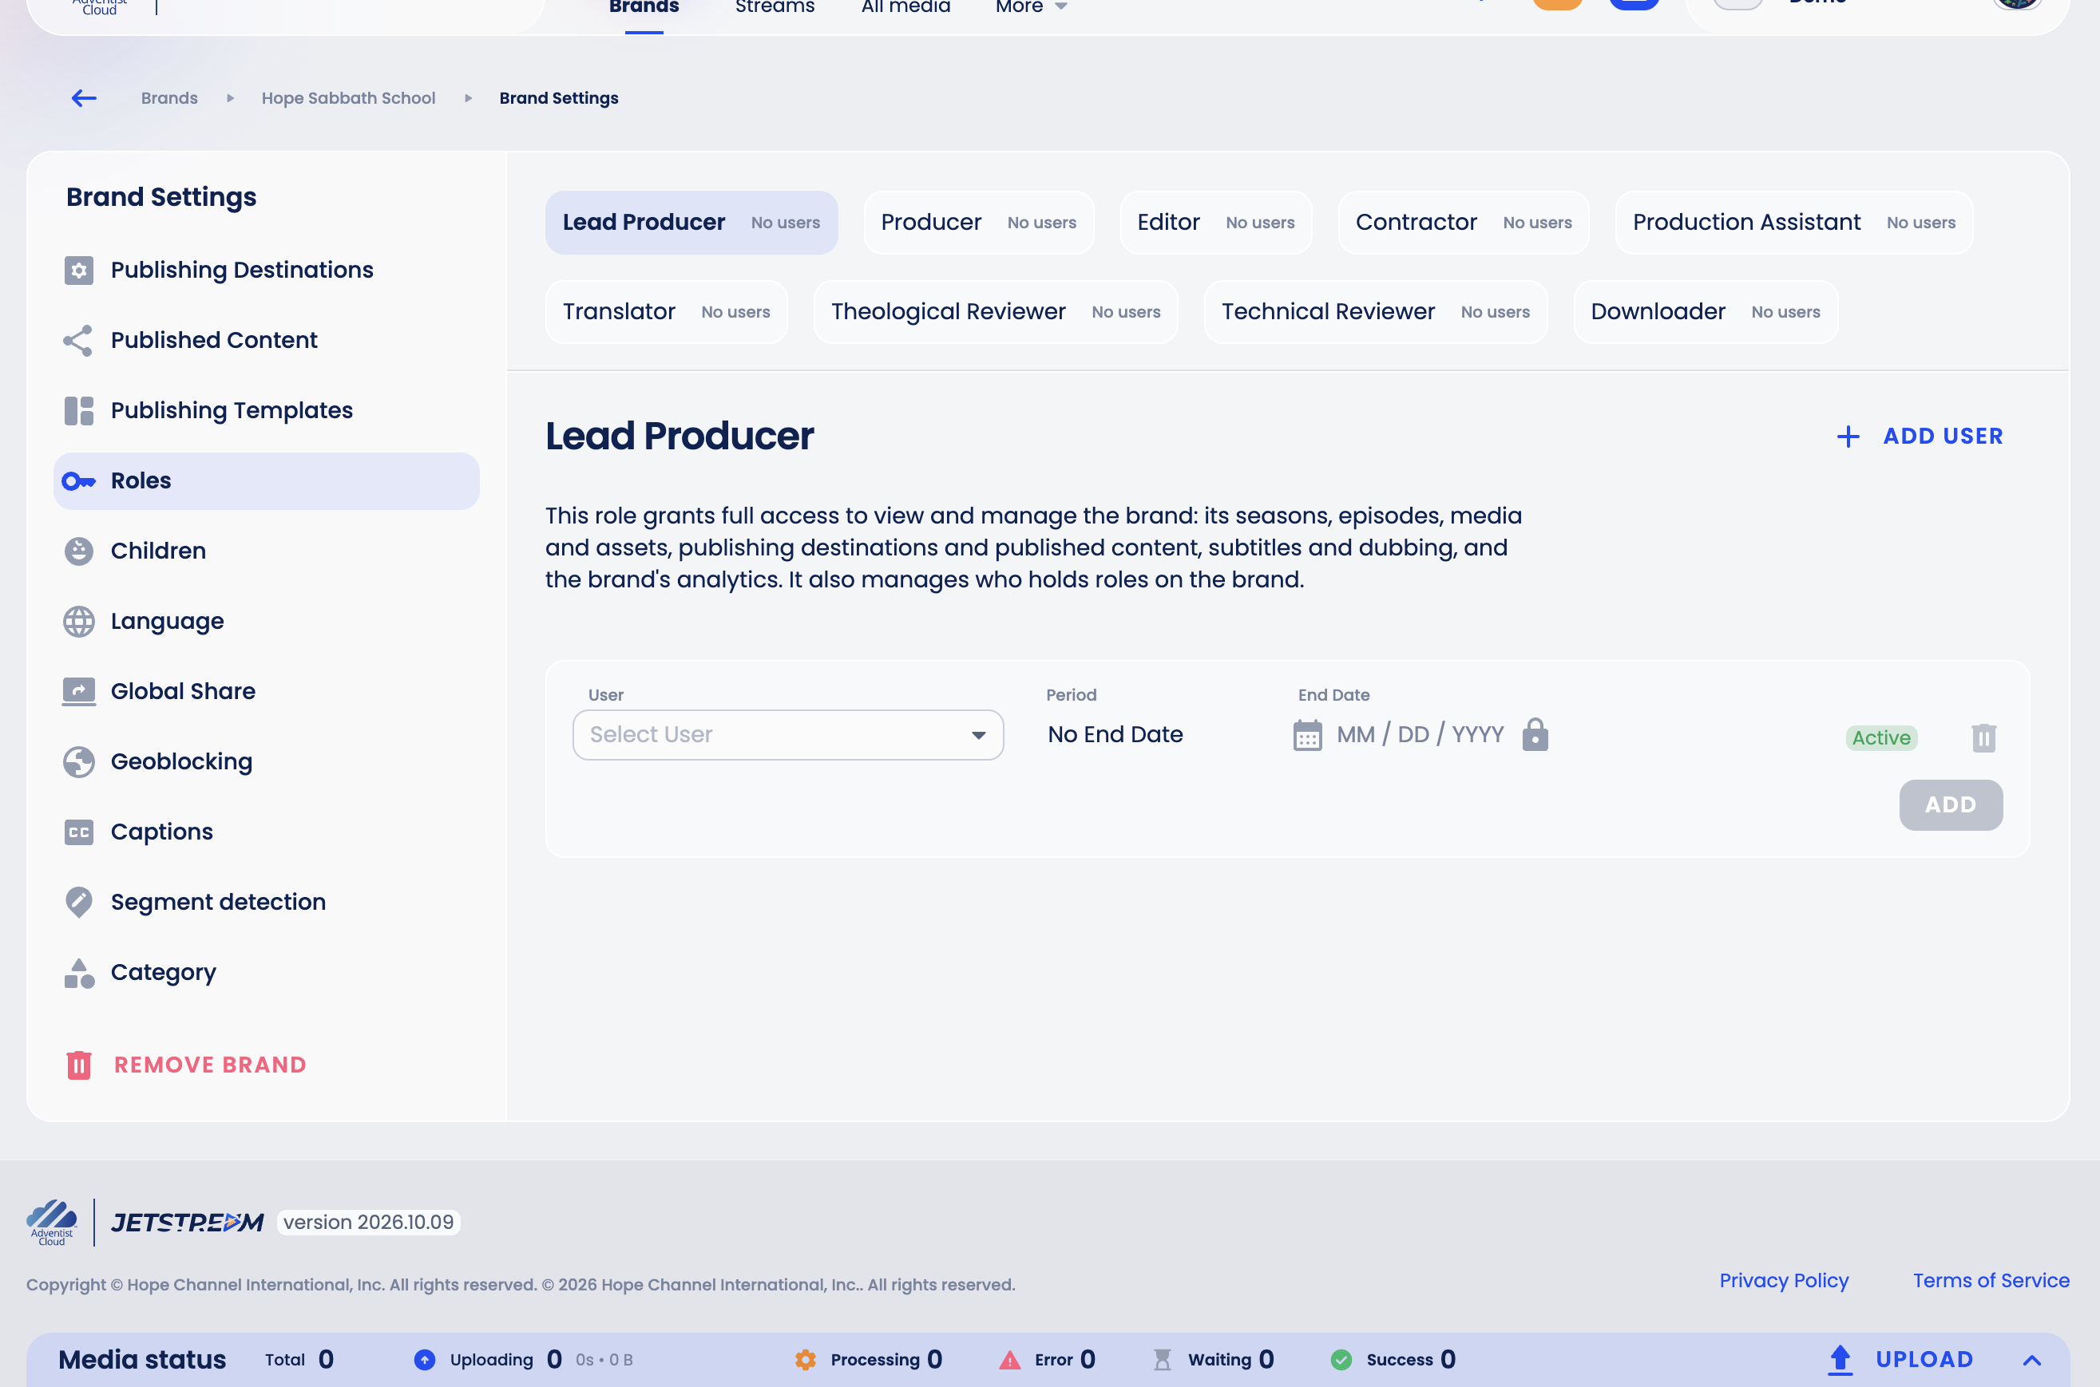Viewport: 2100px width, 1387px height.
Task: Open Segment detection settings
Action: click(x=267, y=903)
